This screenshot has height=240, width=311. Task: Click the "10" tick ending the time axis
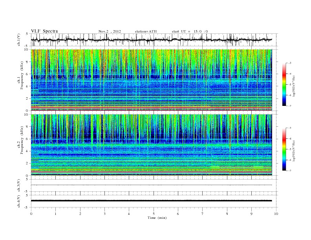[x=276, y=214]
